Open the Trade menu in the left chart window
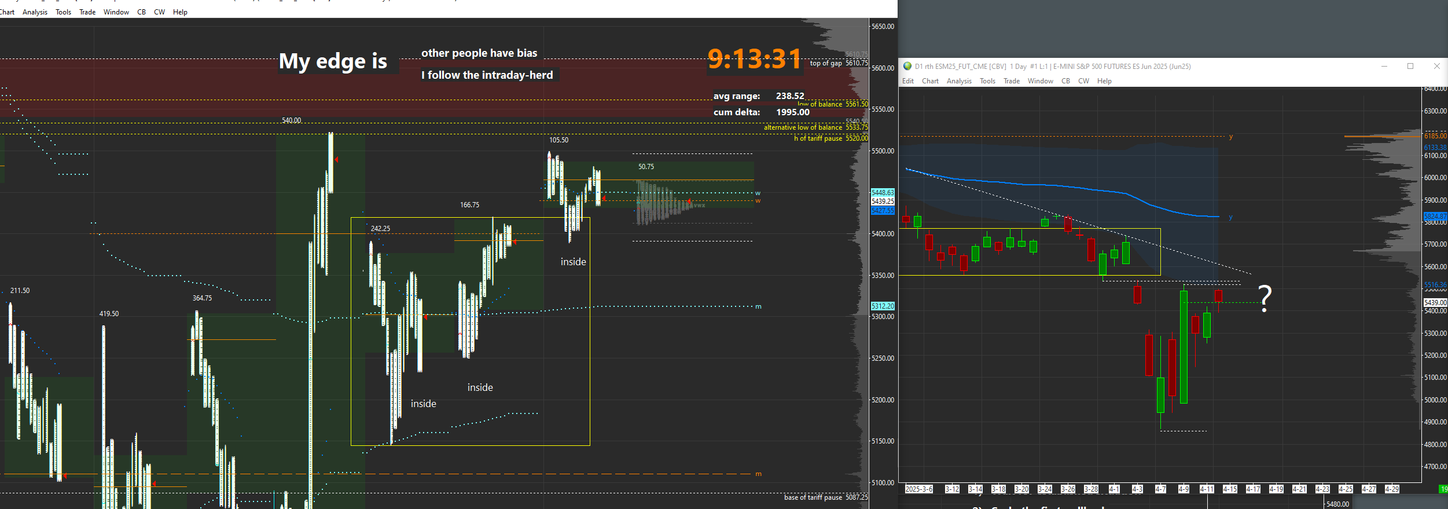This screenshot has height=509, width=1448. (x=87, y=12)
